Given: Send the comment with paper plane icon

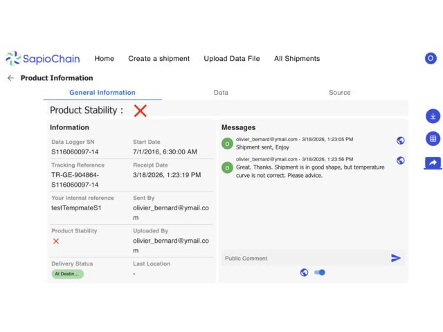Looking at the screenshot, I should (x=396, y=258).
